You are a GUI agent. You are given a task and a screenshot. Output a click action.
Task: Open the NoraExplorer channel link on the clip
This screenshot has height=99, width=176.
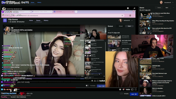pos(15,30)
